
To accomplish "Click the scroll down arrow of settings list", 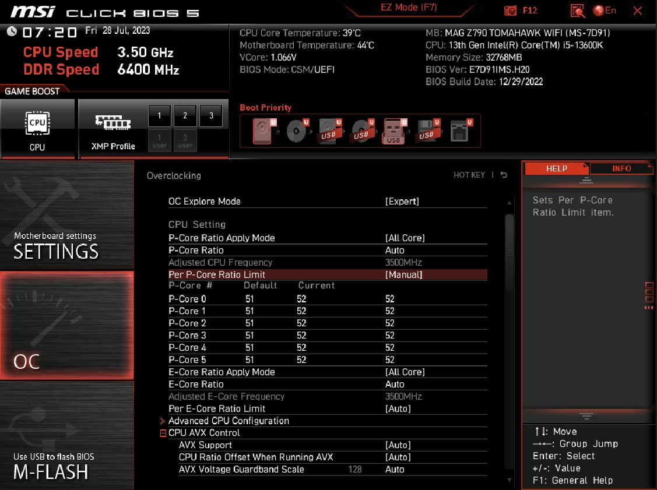I will (x=510, y=480).
